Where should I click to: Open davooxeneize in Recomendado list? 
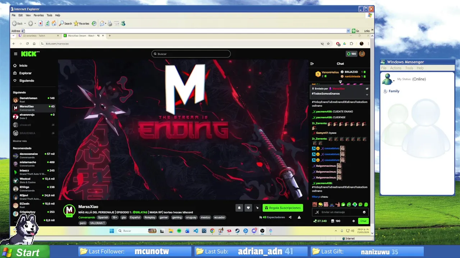click(33, 156)
